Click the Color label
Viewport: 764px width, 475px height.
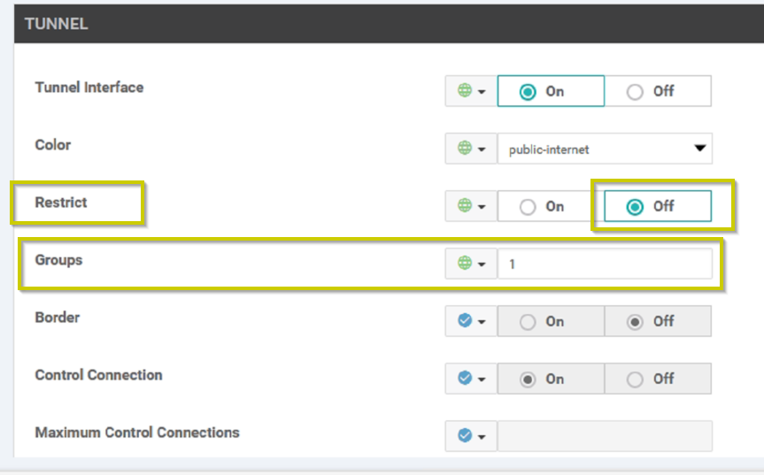click(52, 145)
